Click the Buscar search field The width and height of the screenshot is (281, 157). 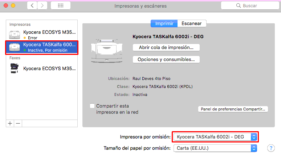point(250,5)
